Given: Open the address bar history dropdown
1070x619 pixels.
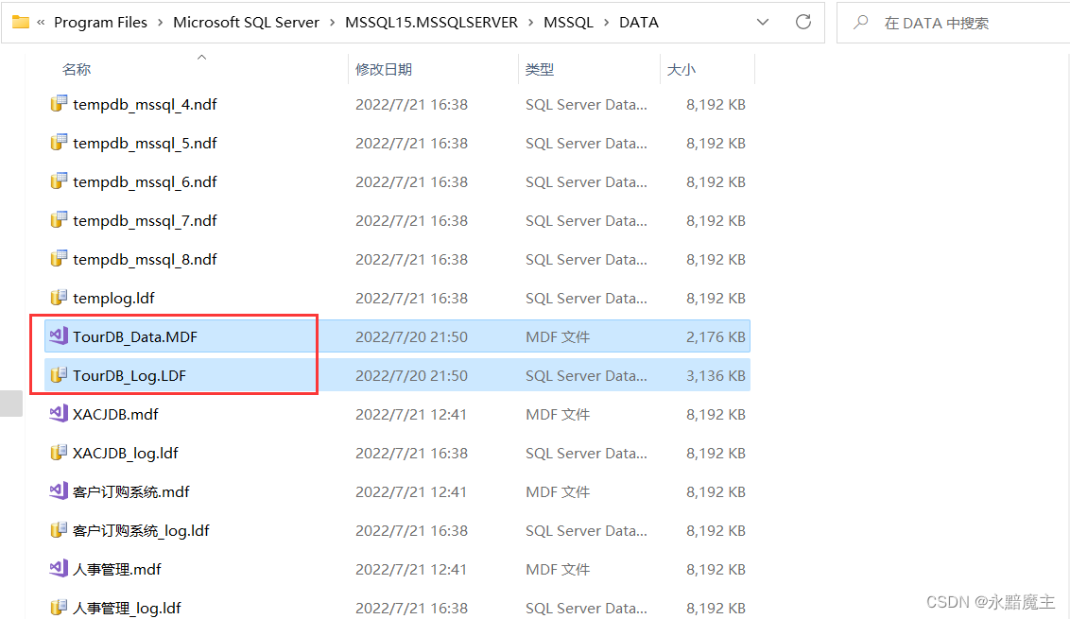Looking at the screenshot, I should pyautogui.click(x=763, y=23).
